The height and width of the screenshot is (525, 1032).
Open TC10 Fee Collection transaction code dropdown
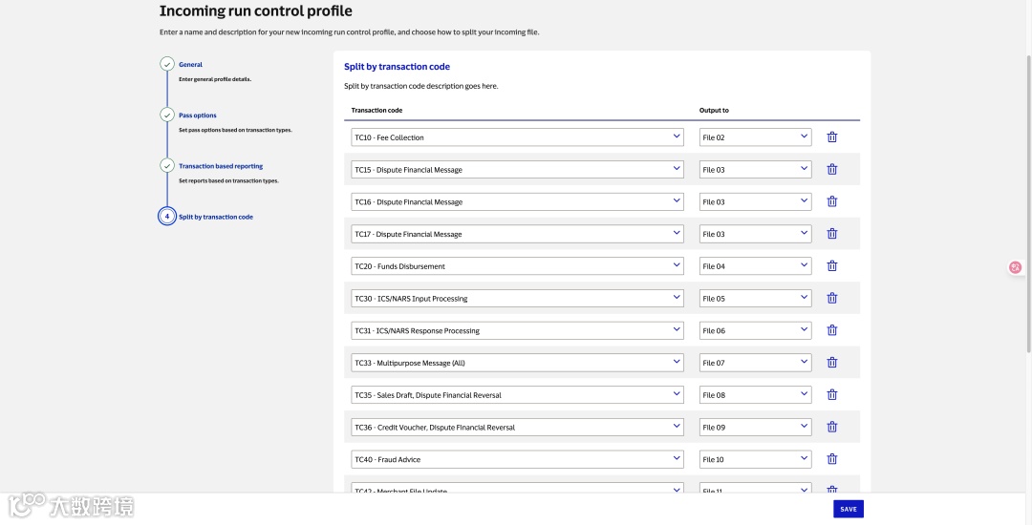pos(517,137)
